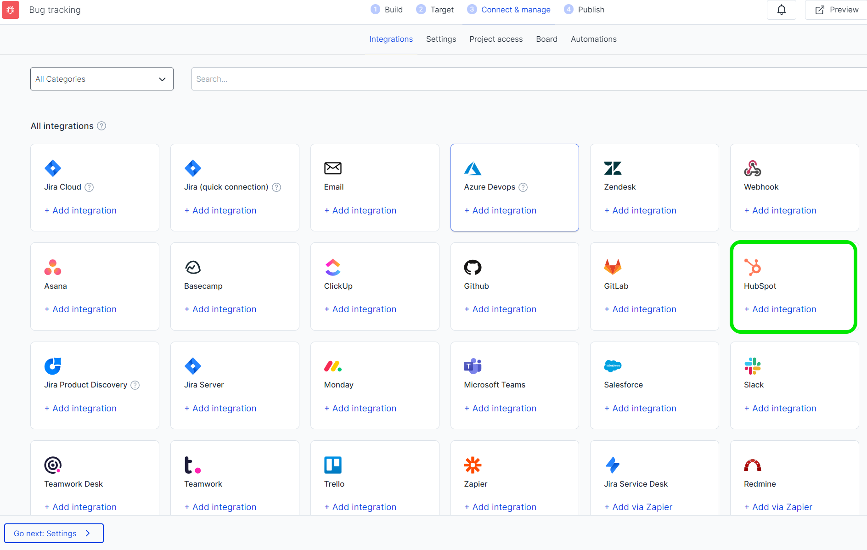Open the Board tab

pyautogui.click(x=546, y=39)
